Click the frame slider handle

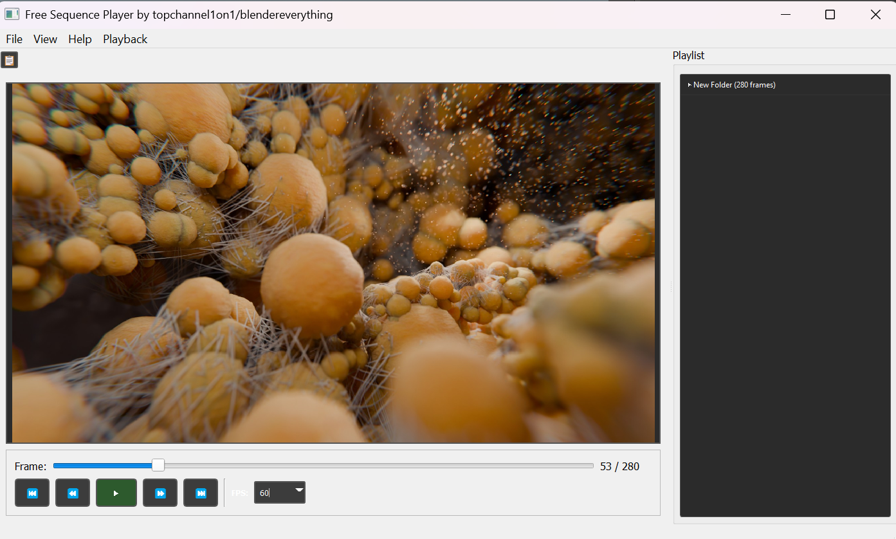[158, 465]
